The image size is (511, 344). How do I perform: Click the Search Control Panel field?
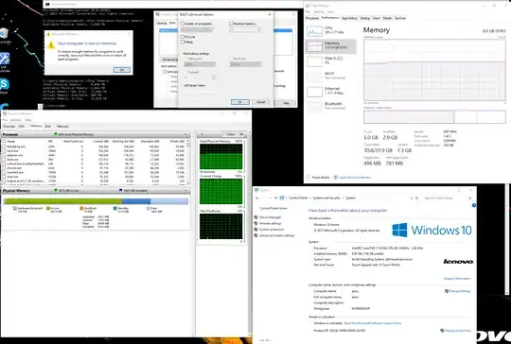[445, 198]
